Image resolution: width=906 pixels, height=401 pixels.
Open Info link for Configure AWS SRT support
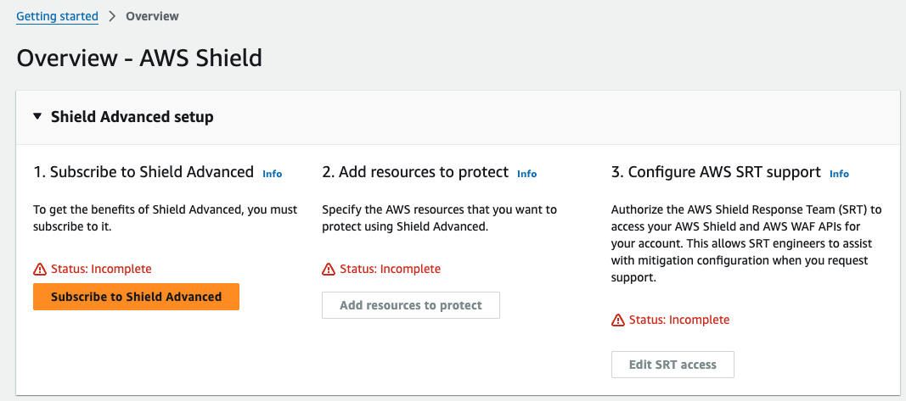point(840,173)
